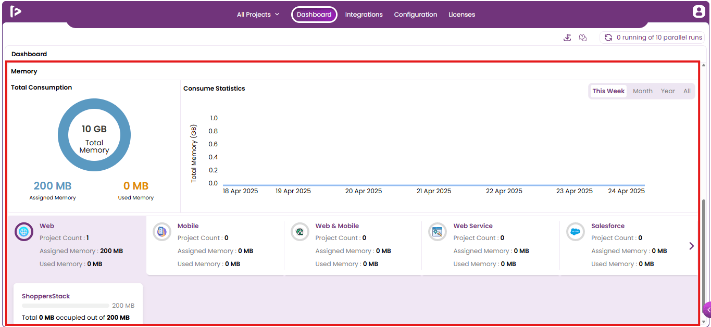Open the Integrations tab
Image resolution: width=711 pixels, height=327 pixels.
coord(364,15)
